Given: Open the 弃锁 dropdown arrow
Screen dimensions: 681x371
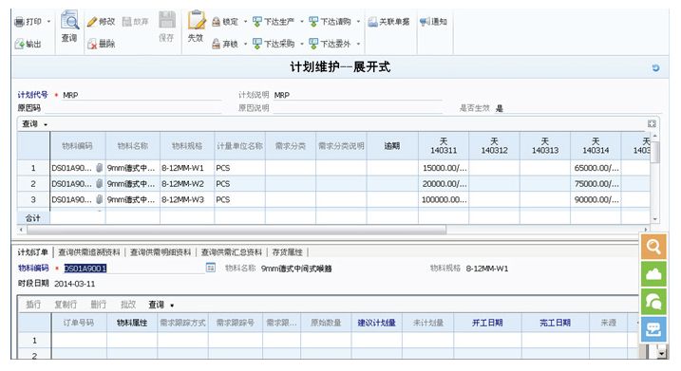Looking at the screenshot, I should pos(245,44).
